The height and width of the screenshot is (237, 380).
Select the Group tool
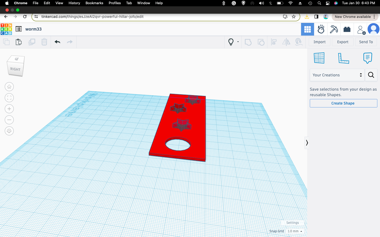[x=248, y=42]
